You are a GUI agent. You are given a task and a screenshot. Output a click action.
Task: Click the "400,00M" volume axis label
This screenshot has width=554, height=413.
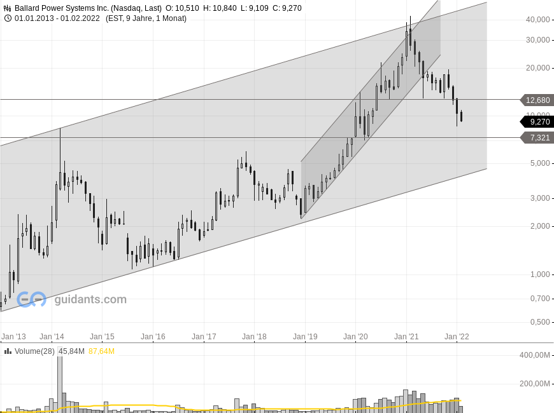pos(534,355)
